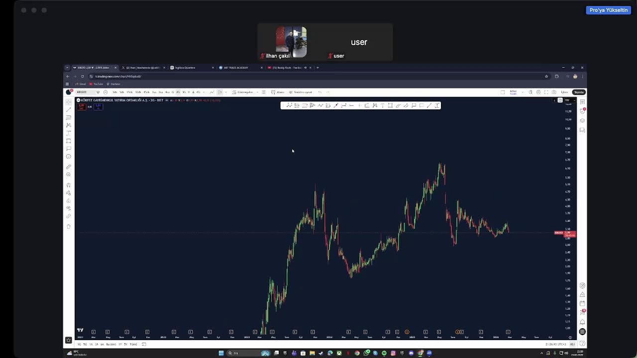Click the go to date calendar icon
This screenshot has width=637, height=358.
coord(144,344)
